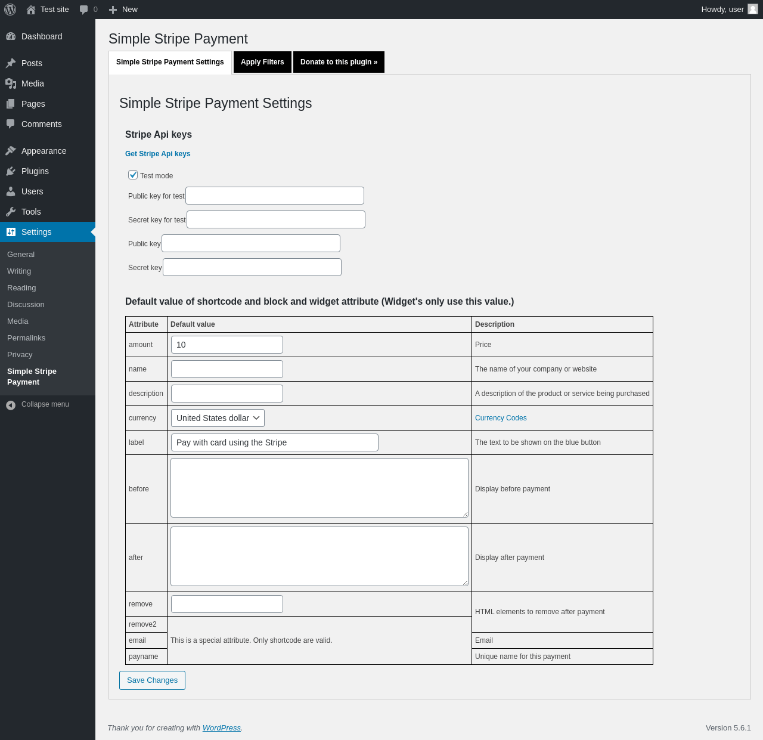Viewport: 763px width, 740px height.
Task: Click the label default value field
Action: (275, 442)
